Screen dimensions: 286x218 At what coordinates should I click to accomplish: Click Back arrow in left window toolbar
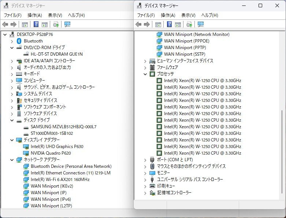5,24
